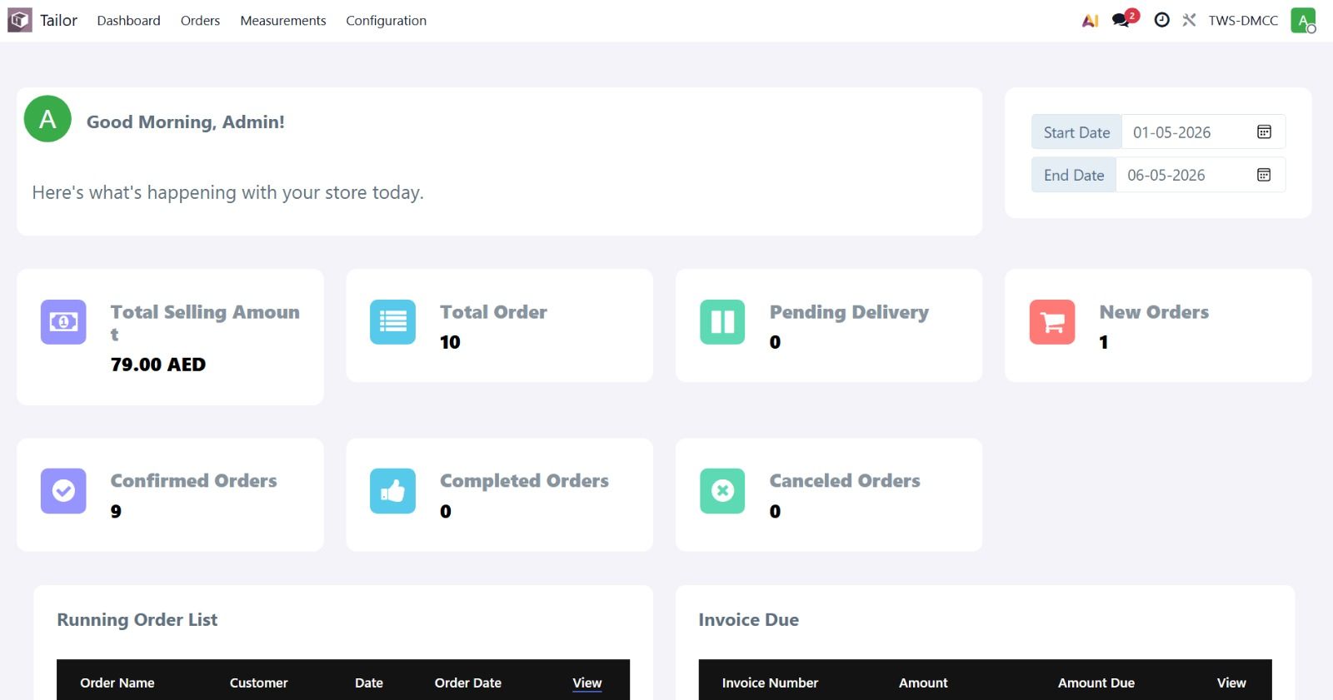1333x700 pixels.
Task: Click the Customer column header
Action: pos(258,683)
